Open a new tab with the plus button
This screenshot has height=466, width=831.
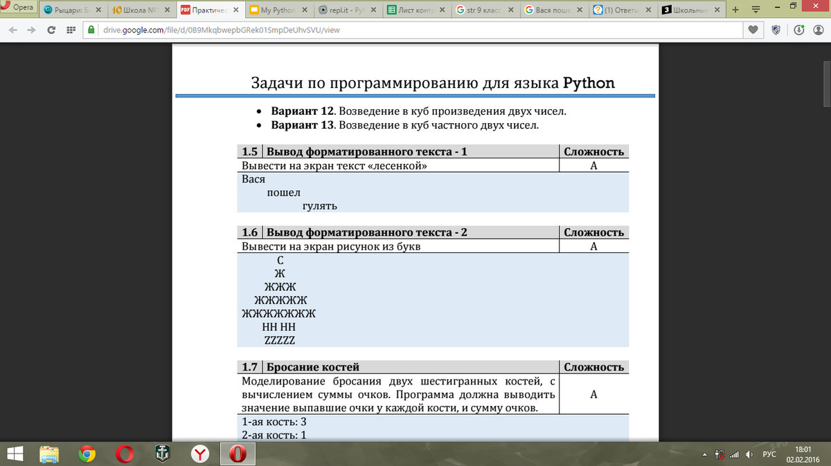coord(735,10)
